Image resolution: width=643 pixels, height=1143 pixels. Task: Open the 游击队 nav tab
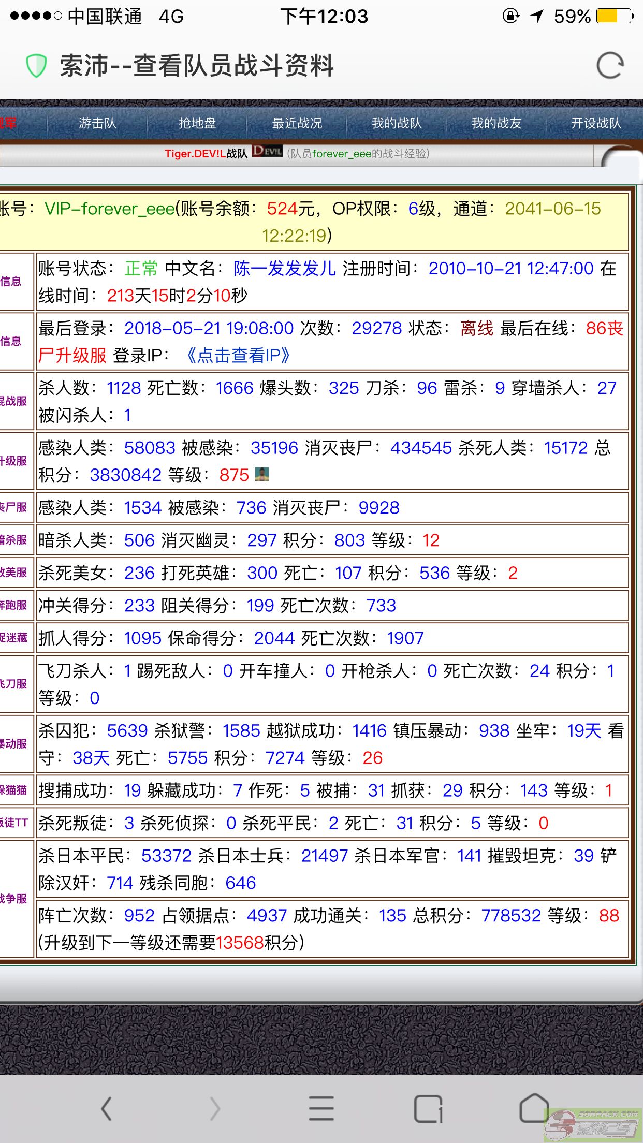(97, 123)
